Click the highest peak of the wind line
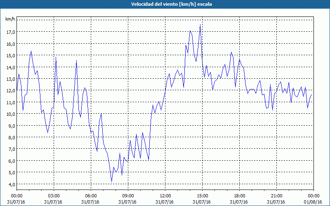 coord(200,25)
